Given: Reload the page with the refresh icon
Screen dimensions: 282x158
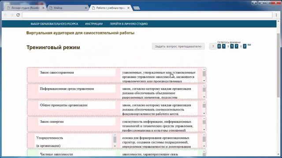Looking at the screenshot, I should point(18,15).
